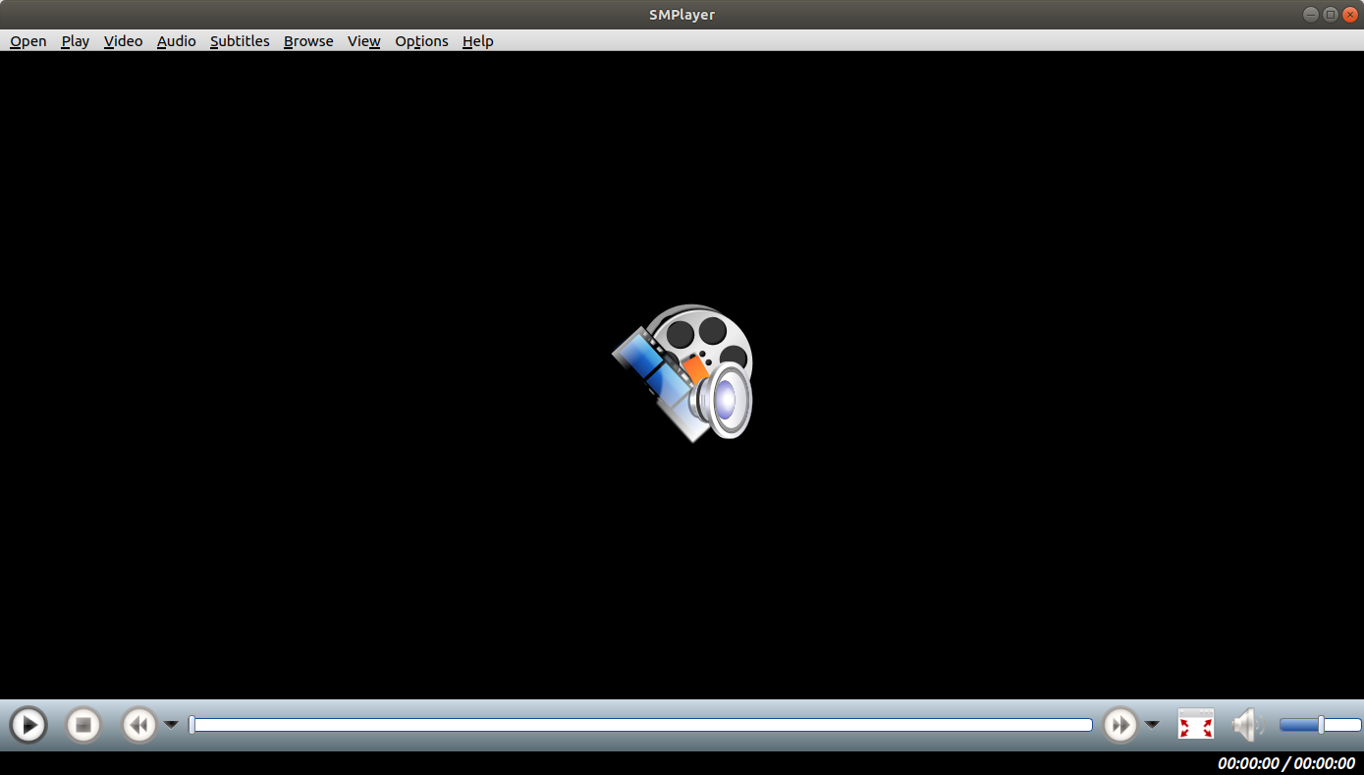Viewport: 1364px width, 775px height.
Task: Expand the rewind options dropdown arrow
Action: (171, 725)
